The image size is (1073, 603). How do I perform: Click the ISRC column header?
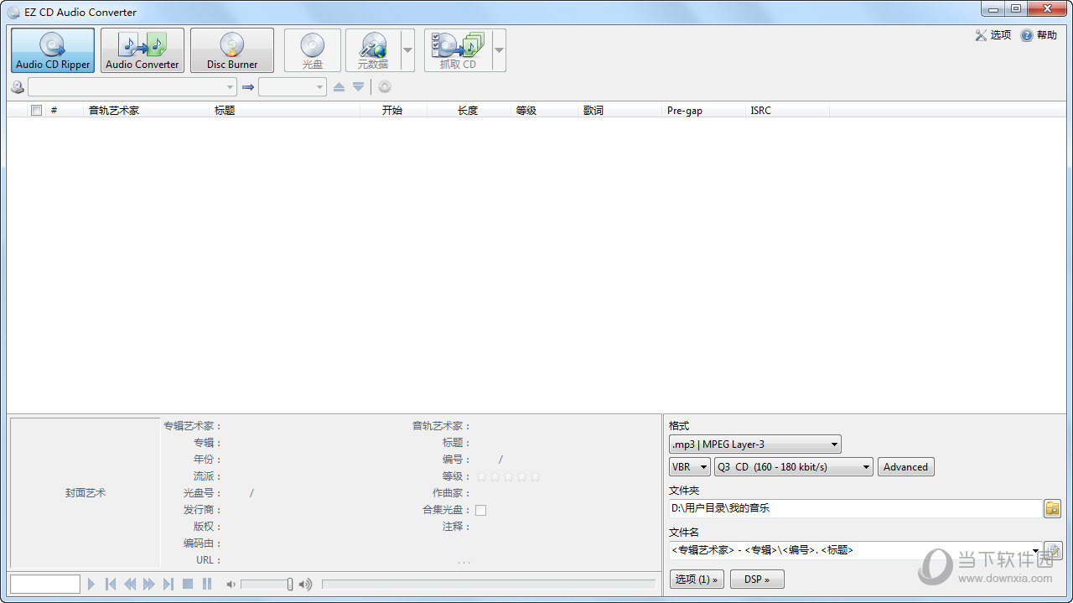pyautogui.click(x=787, y=111)
